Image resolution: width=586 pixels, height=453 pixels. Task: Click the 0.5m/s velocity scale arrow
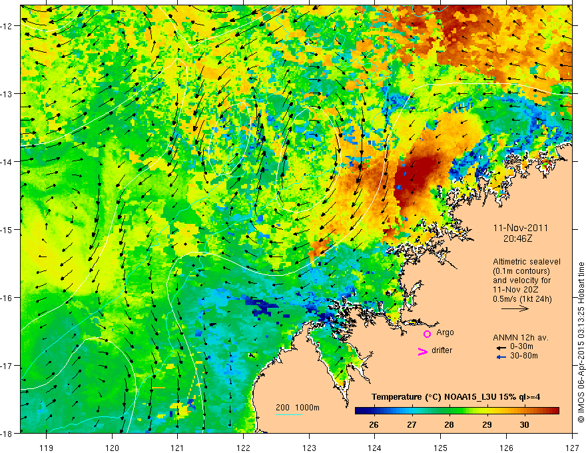tap(515, 308)
